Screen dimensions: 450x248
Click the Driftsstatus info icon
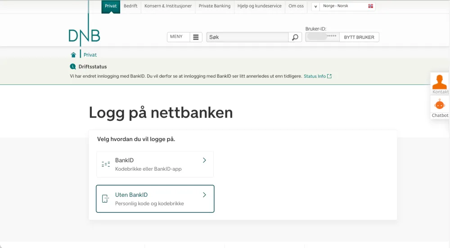pyautogui.click(x=73, y=66)
